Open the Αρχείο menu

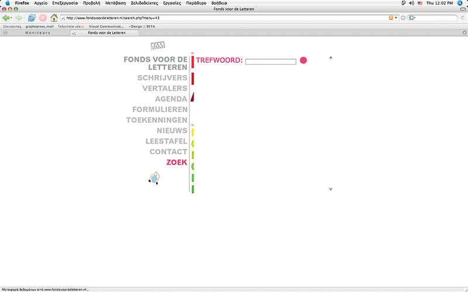click(40, 3)
